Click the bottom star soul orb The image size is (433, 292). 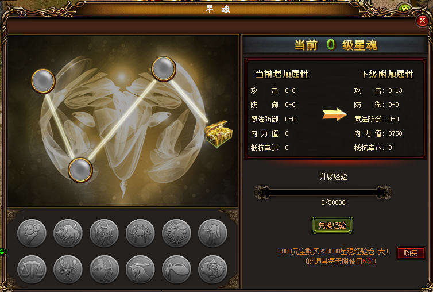pyautogui.click(x=80, y=170)
